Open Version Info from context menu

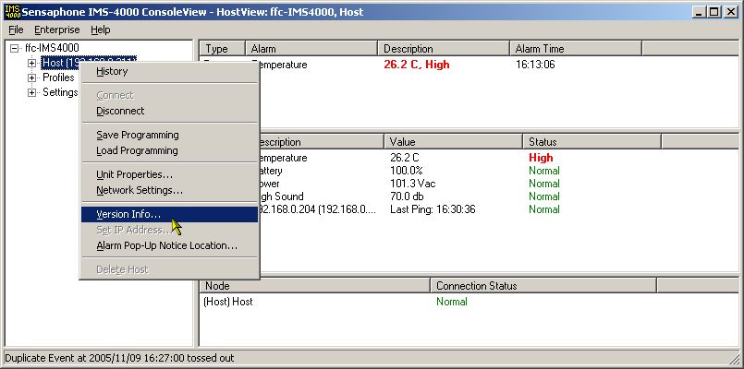coord(169,215)
